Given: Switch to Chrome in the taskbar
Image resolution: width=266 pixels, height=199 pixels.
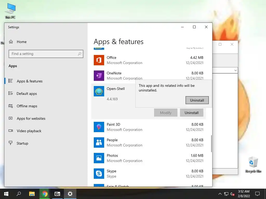Looking at the screenshot, I should 45,194.
